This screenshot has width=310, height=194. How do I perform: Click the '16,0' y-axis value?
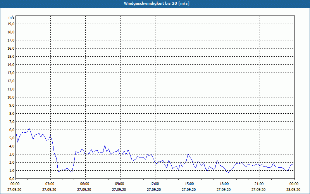(11, 48)
